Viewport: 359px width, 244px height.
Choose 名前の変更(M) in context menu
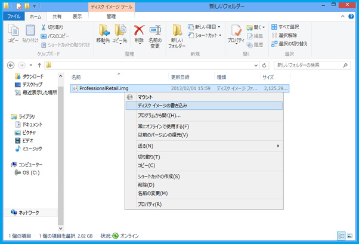204,193
